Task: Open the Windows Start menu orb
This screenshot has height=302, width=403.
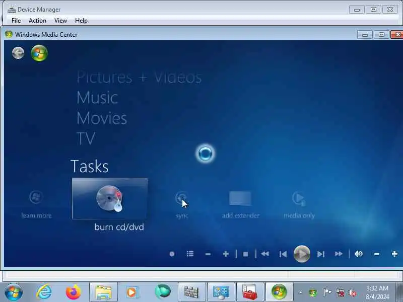Action: [14, 292]
